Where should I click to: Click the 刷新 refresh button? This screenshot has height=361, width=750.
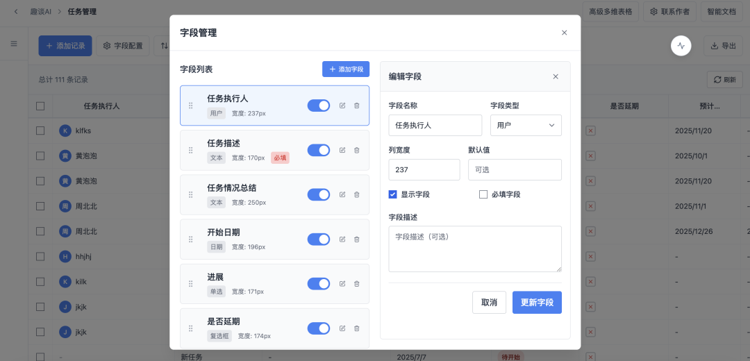724,79
